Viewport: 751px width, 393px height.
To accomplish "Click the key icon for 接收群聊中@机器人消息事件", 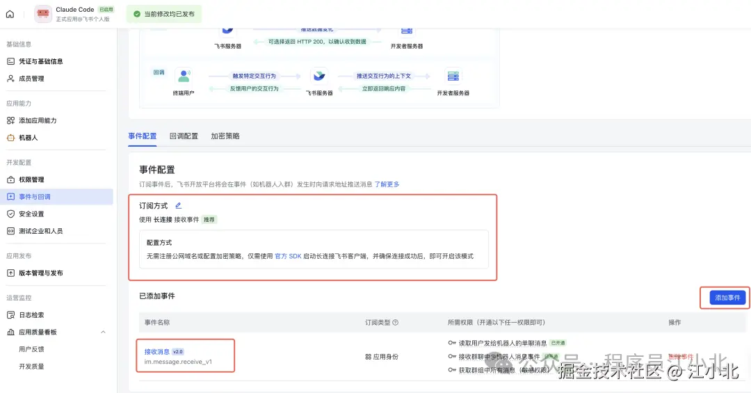I will 452,357.
